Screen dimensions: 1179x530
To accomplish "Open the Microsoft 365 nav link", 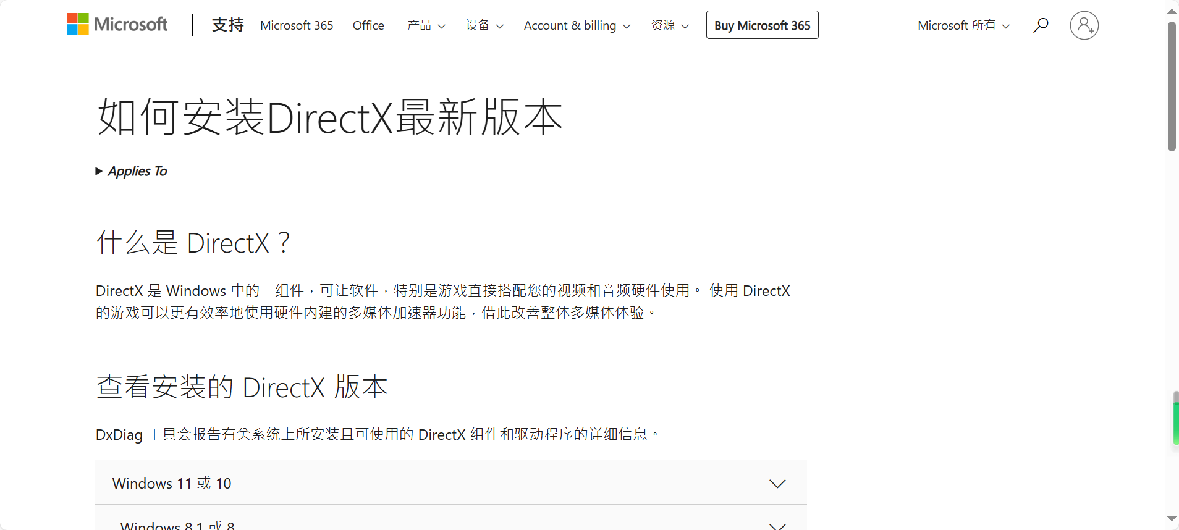I will [x=297, y=25].
